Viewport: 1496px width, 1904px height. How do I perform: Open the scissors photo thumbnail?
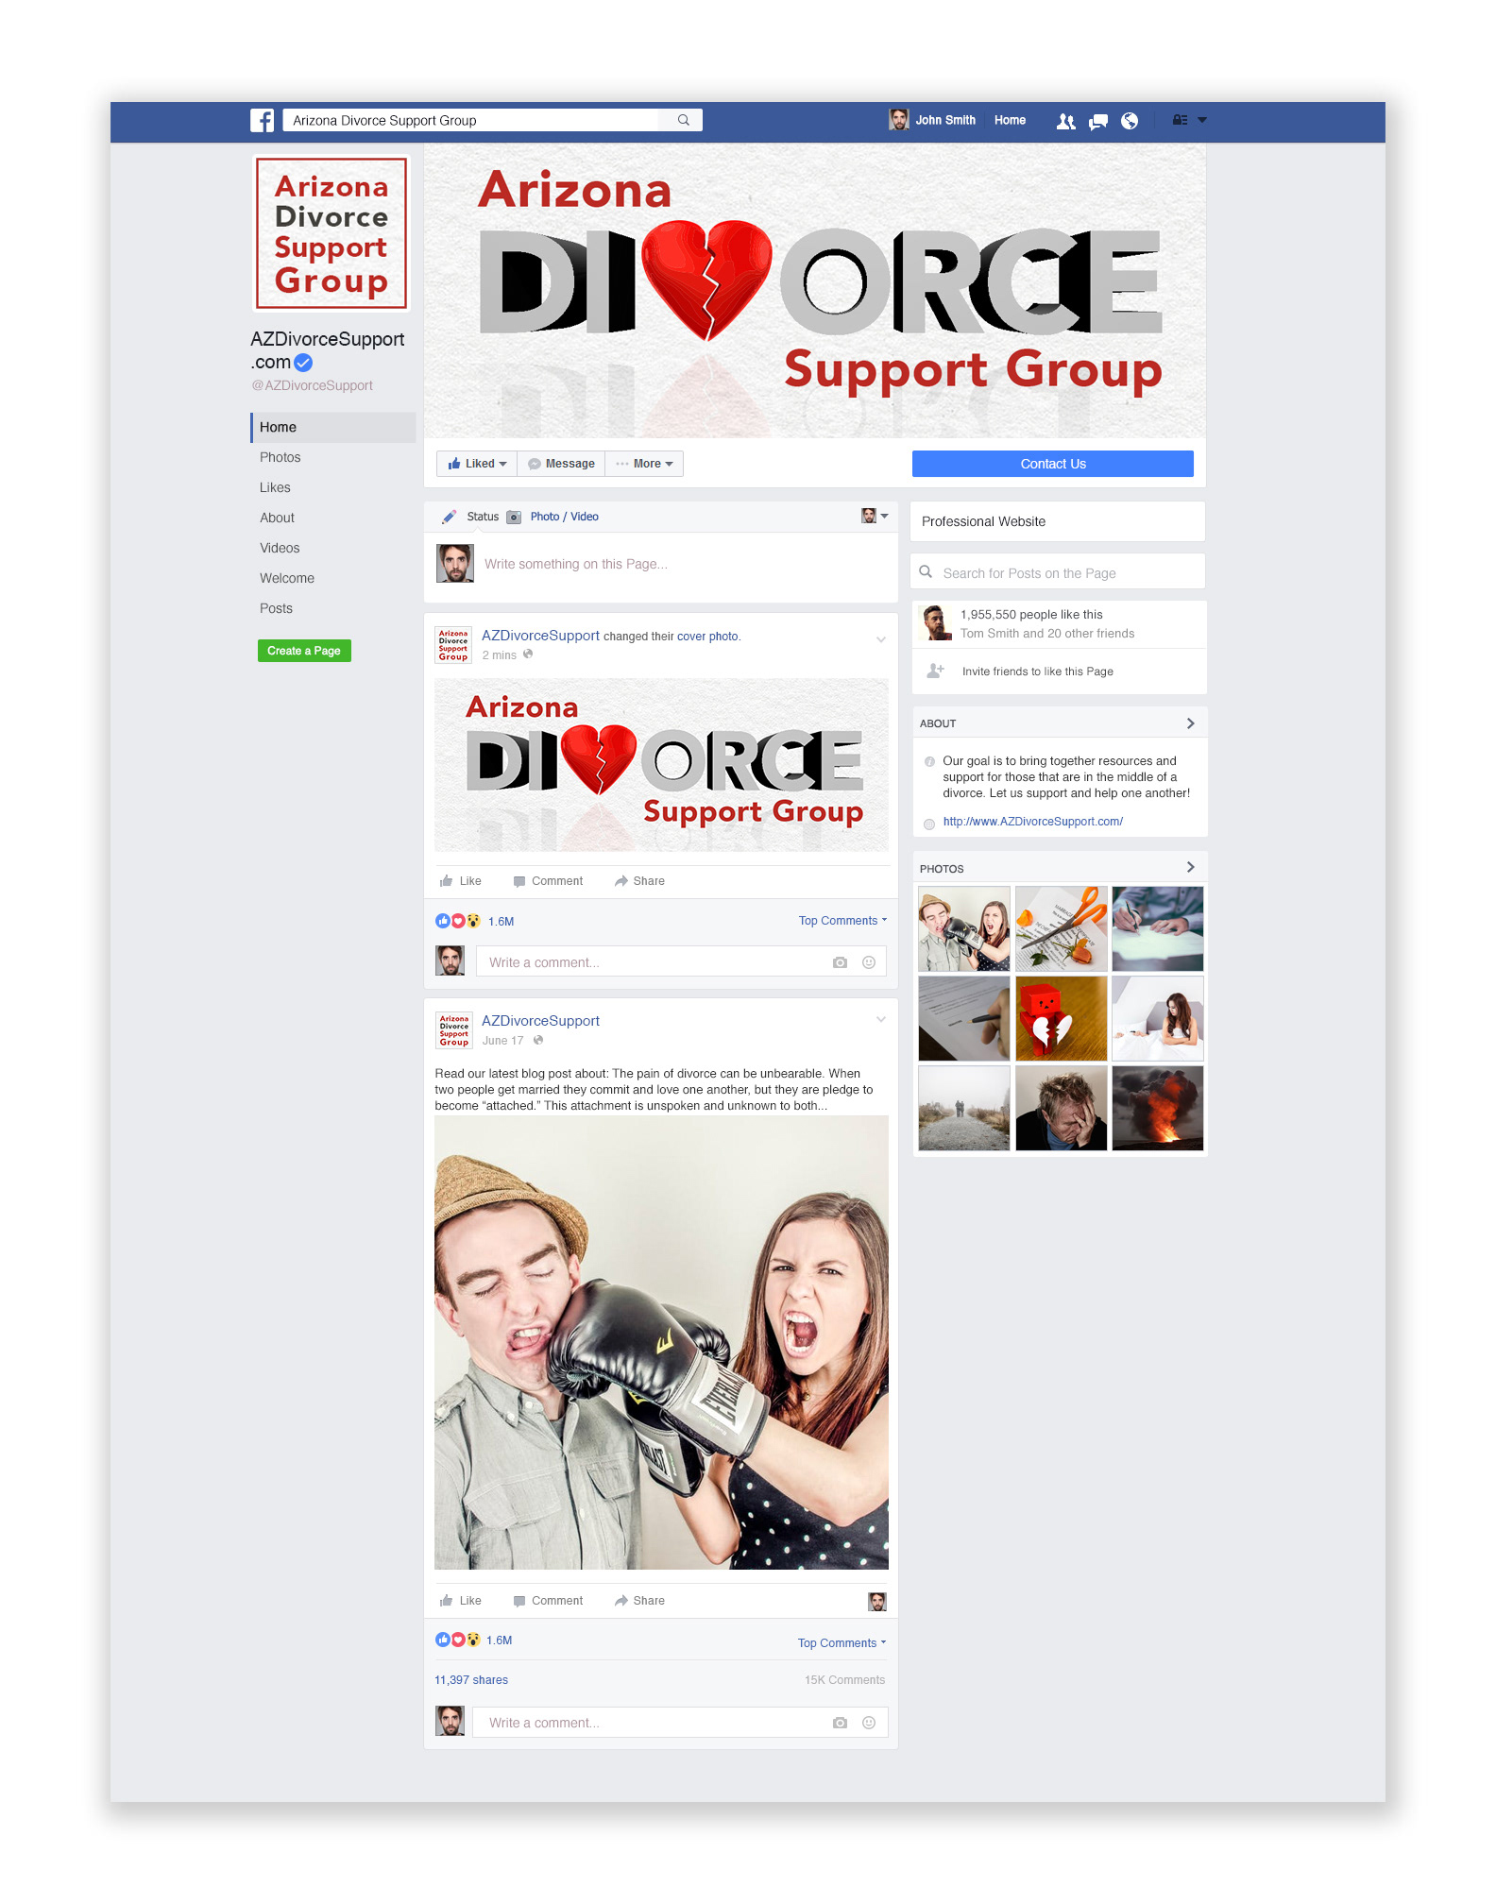(x=1061, y=928)
